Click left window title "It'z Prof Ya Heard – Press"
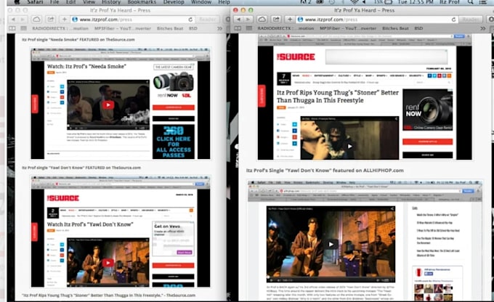The height and width of the screenshot is (302, 494). coord(120,10)
